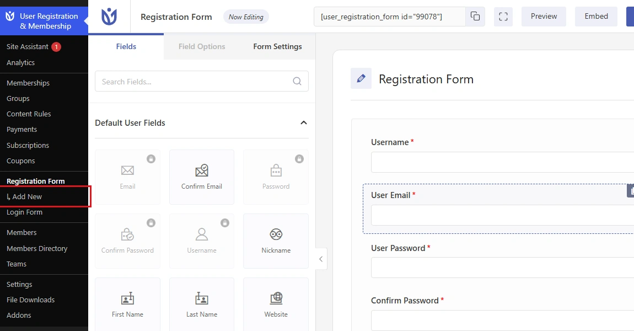634x331 pixels.
Task: Select the First Name field
Action: click(x=127, y=305)
